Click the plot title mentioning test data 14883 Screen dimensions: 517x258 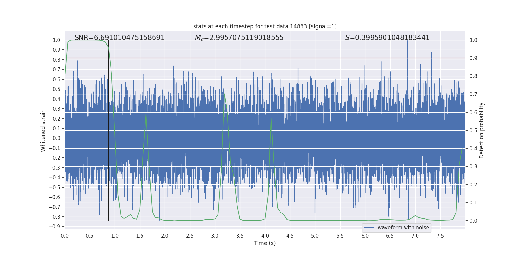[x=265, y=26]
